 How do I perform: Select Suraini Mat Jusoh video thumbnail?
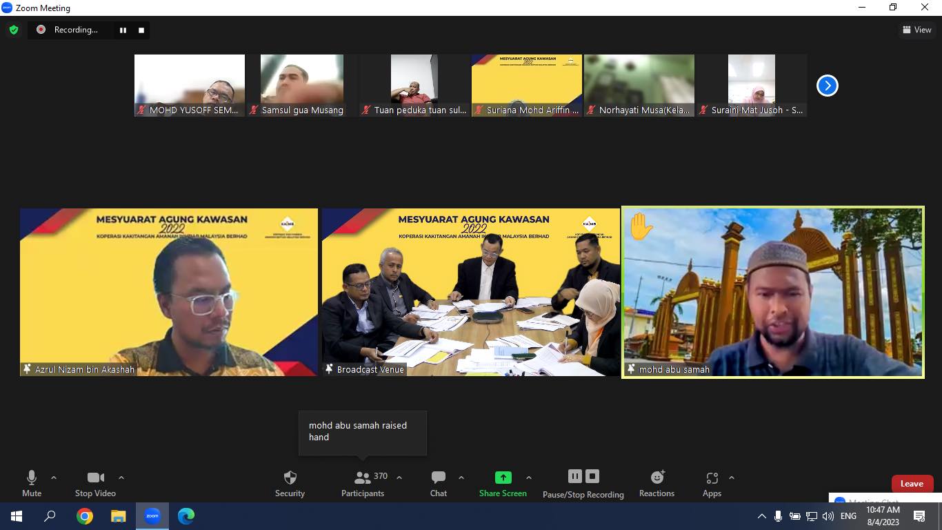[752, 86]
